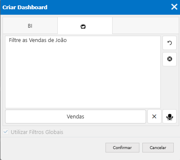Click the Cancelar button
The width and height of the screenshot is (180, 160).
[158, 147]
